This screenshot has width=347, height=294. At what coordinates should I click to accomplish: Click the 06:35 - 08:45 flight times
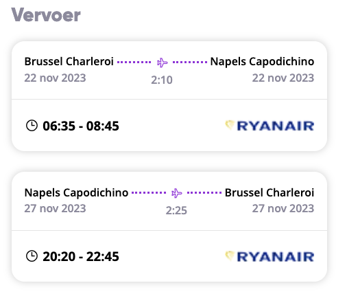pos(81,126)
